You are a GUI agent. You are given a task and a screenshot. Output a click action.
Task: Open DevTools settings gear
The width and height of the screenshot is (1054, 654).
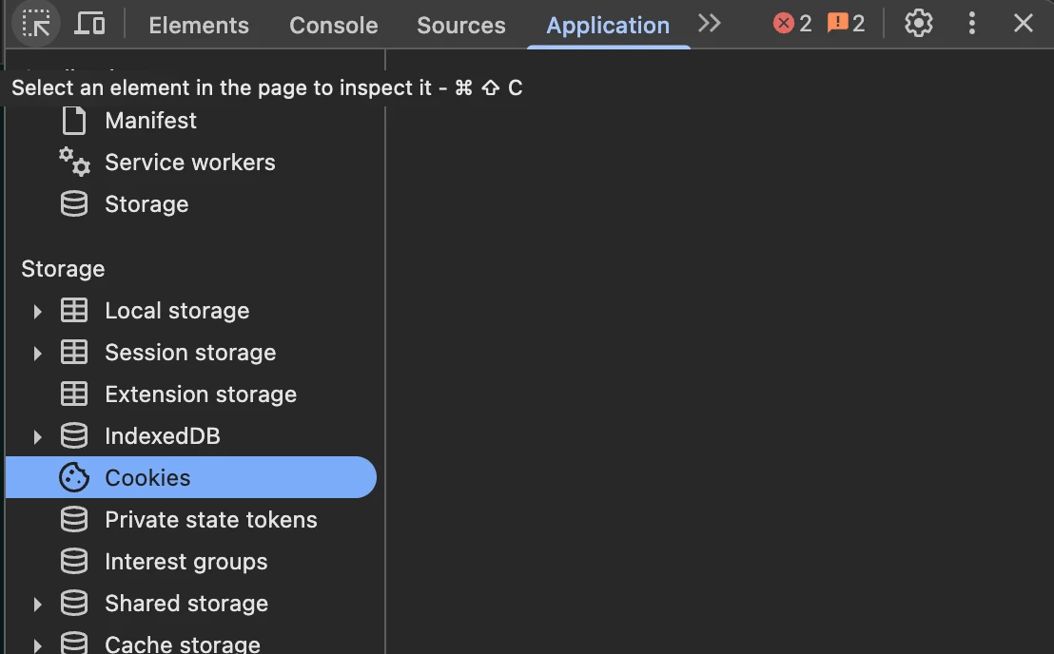tap(918, 24)
